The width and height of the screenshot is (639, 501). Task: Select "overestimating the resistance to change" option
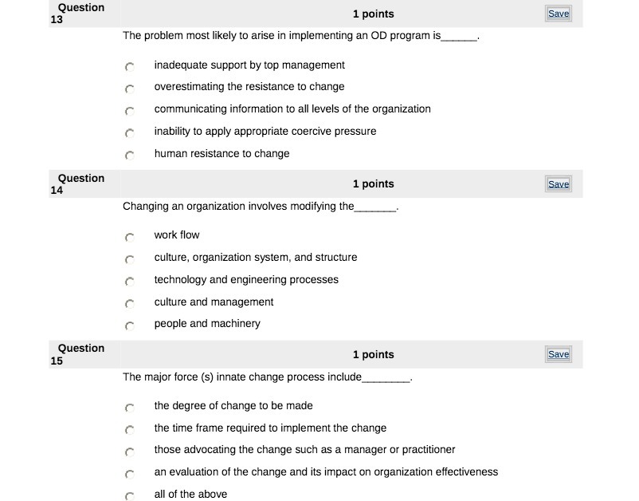pyautogui.click(x=130, y=89)
